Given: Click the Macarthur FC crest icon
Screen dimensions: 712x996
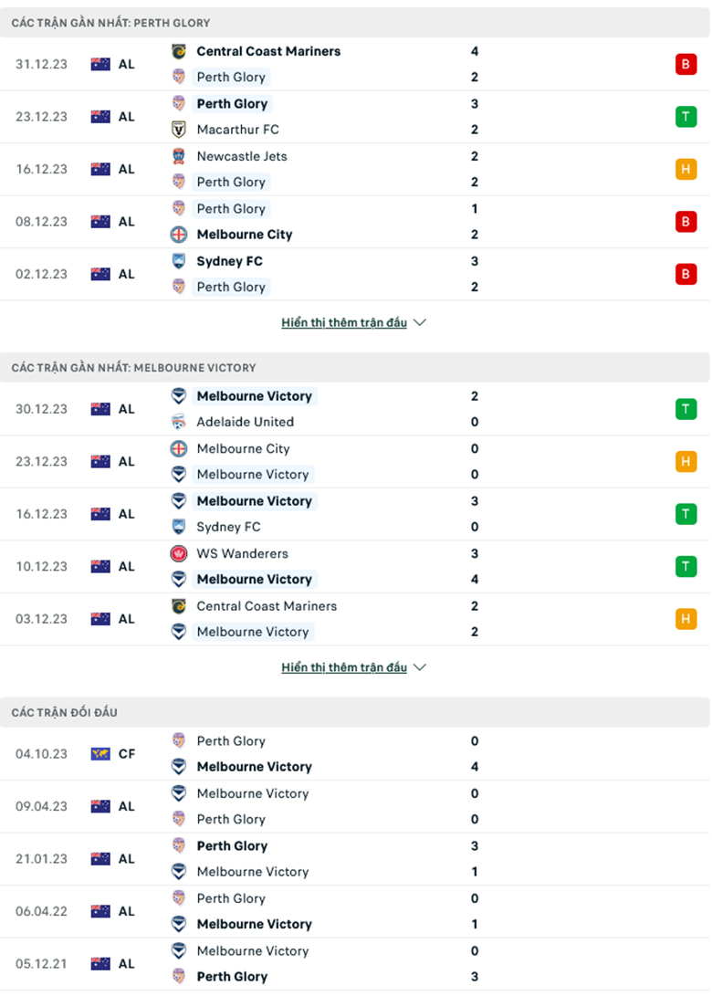Looking at the screenshot, I should click(179, 130).
